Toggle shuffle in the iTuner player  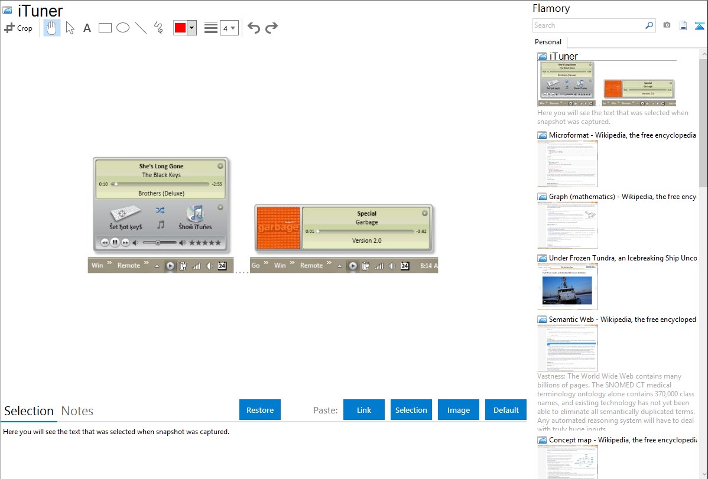pyautogui.click(x=160, y=210)
